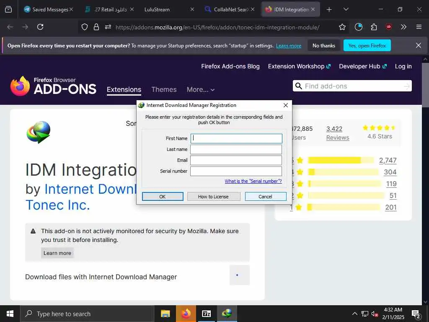
Task: Open a new tab with the plus icon
Action: coord(329,10)
